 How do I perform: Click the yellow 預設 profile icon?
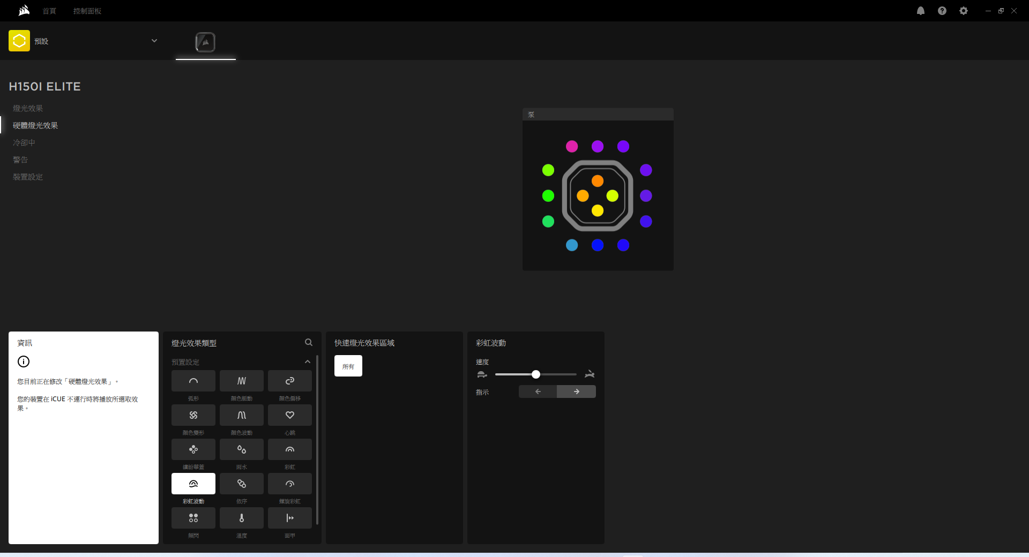pos(19,41)
